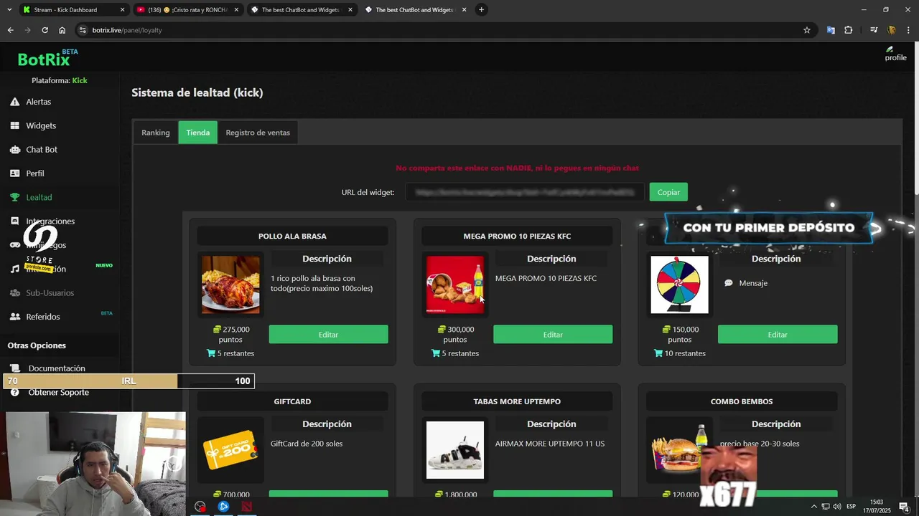Click the Mensaje chat bubble icon
The image size is (919, 516).
(x=729, y=283)
